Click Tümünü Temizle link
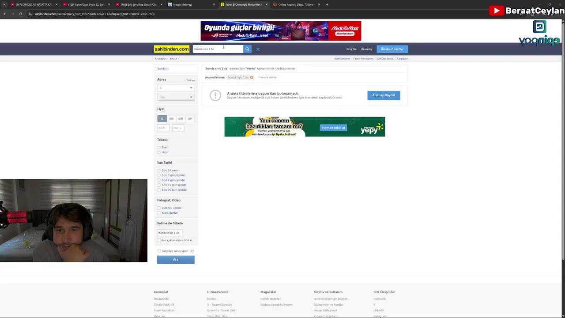This screenshot has width=565, height=318. [268, 77]
